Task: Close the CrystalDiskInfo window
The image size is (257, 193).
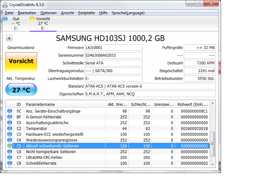Action: (211, 3)
